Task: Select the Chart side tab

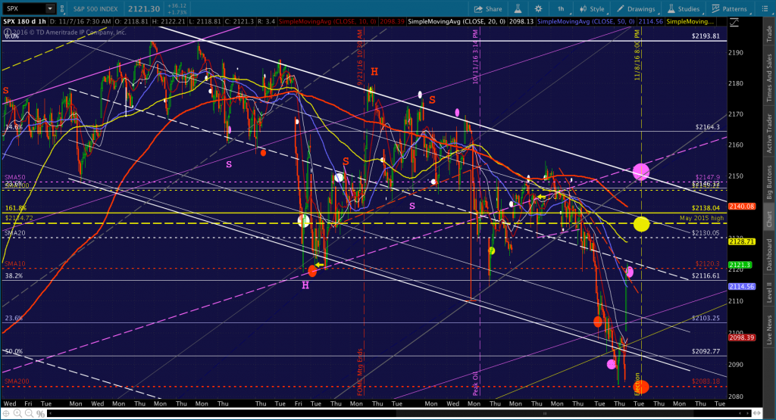Action: [769, 219]
